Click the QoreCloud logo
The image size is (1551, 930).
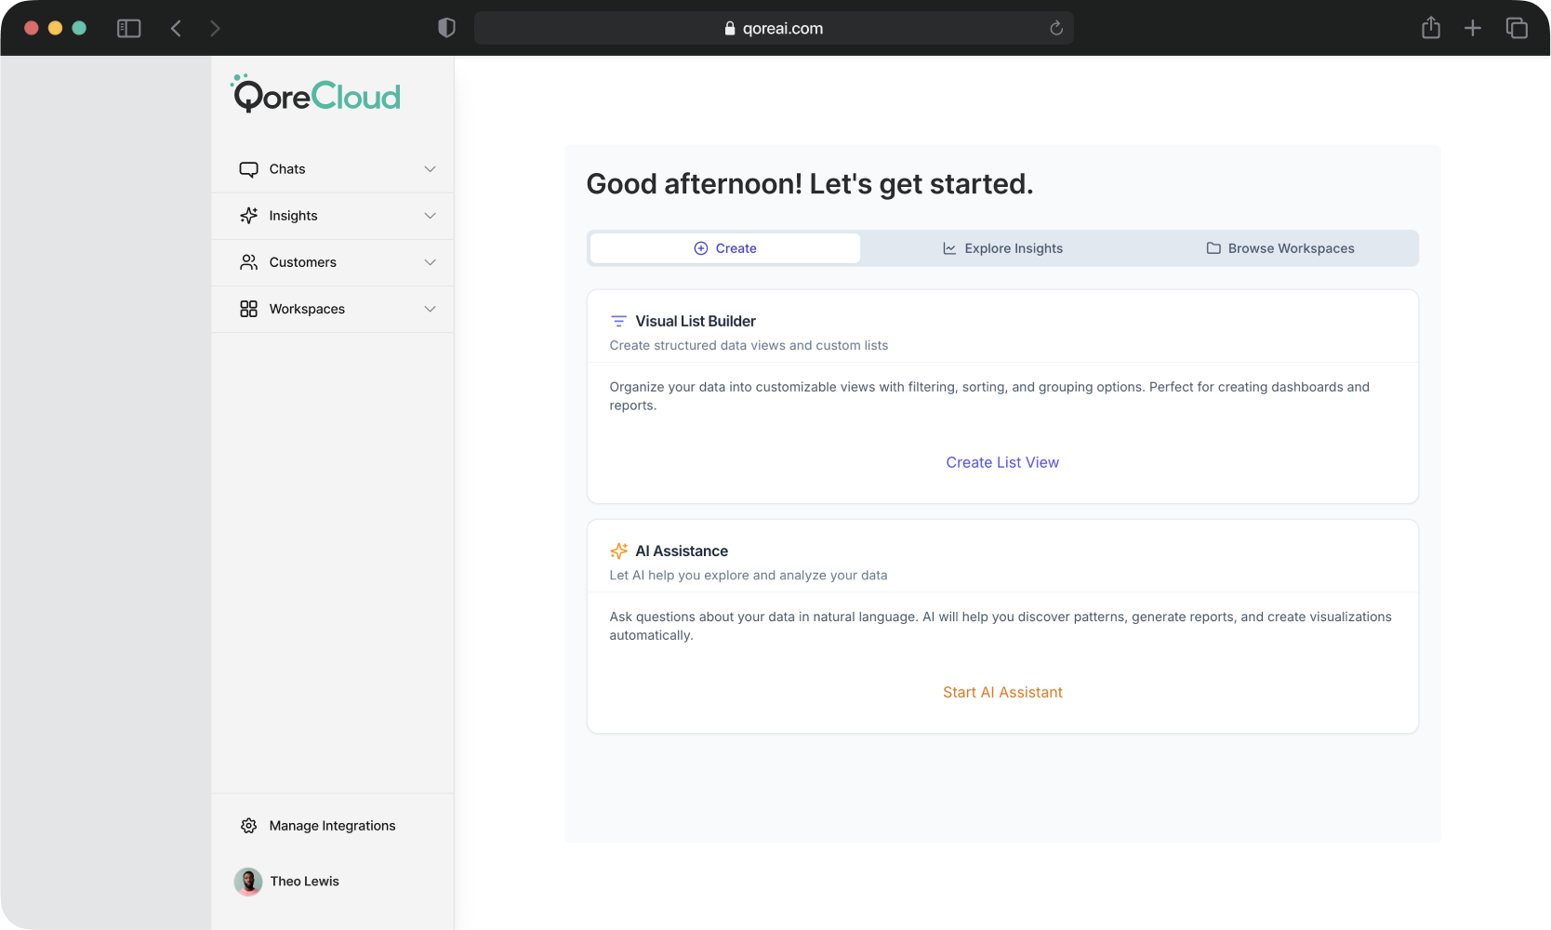316,95
